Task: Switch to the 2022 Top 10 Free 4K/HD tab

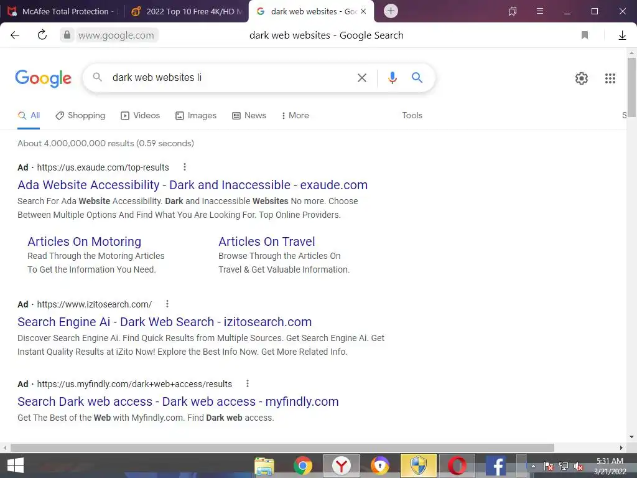Action: coord(187,11)
